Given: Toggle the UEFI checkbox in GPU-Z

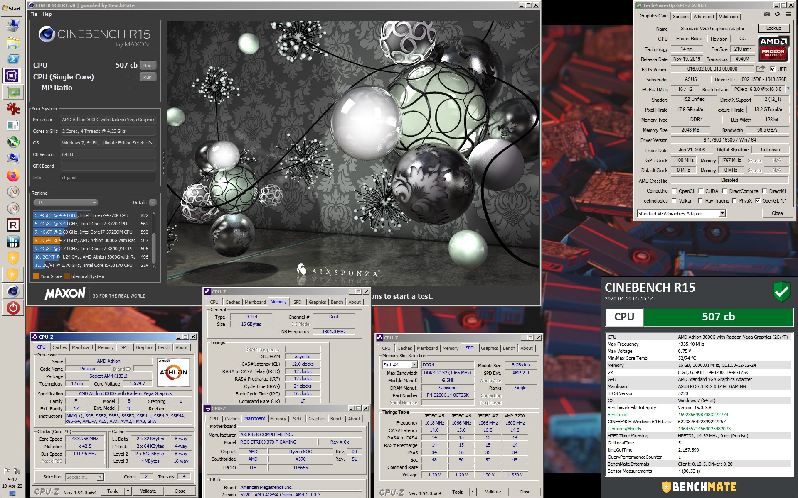Looking at the screenshot, I should 772,69.
